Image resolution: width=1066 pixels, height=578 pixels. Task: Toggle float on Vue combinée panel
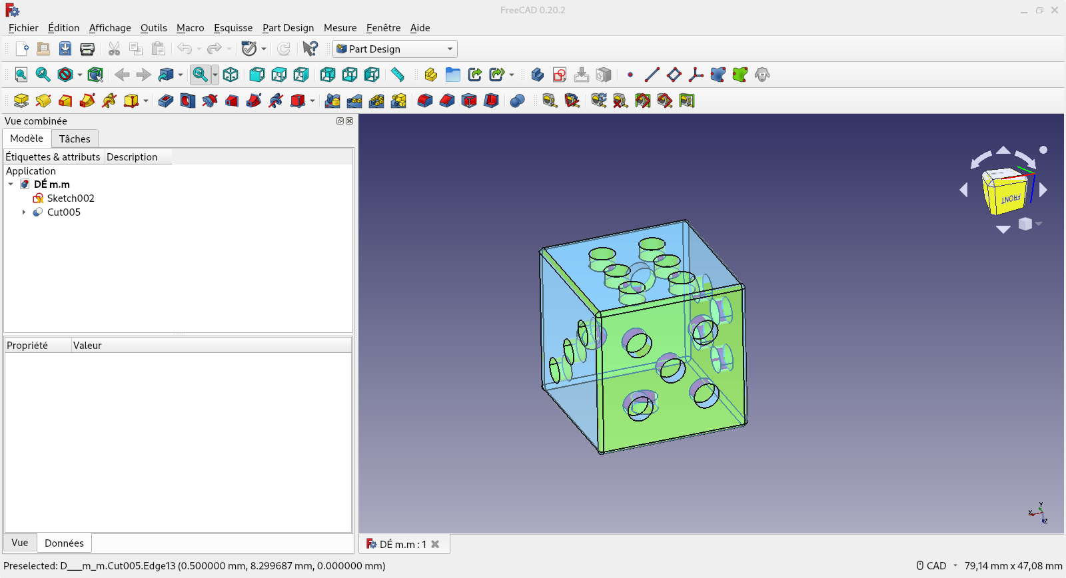point(340,121)
